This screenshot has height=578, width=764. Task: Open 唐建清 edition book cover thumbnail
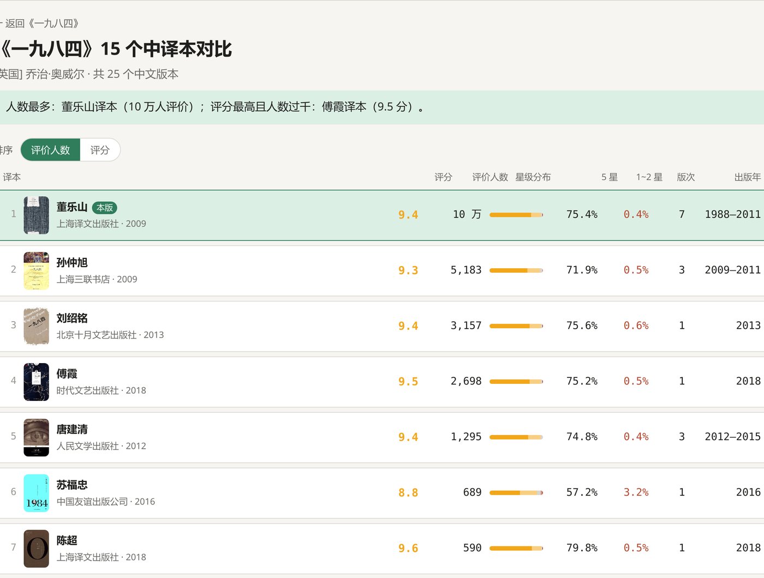coord(37,438)
